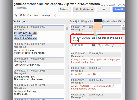The image size is (138, 100).
Task: Click the scroll up arrow of the translation pane
Action: click(123, 26)
